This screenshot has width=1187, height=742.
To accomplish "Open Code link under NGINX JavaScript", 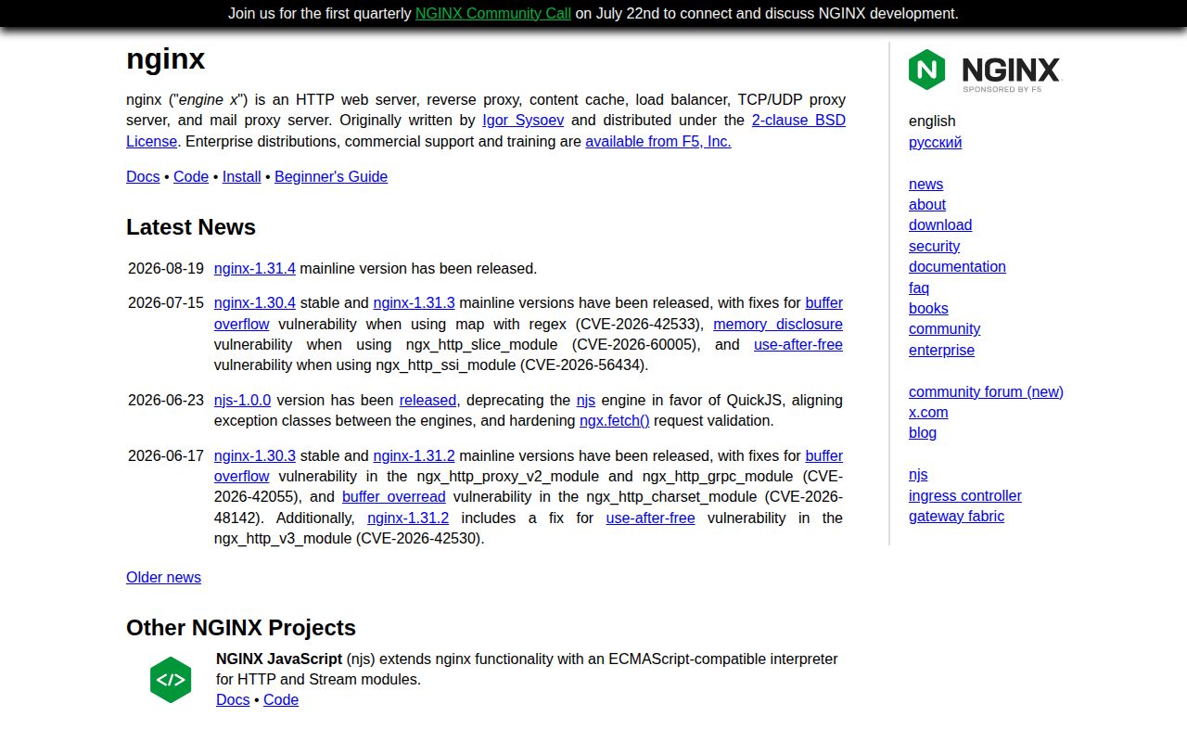I will click(281, 700).
